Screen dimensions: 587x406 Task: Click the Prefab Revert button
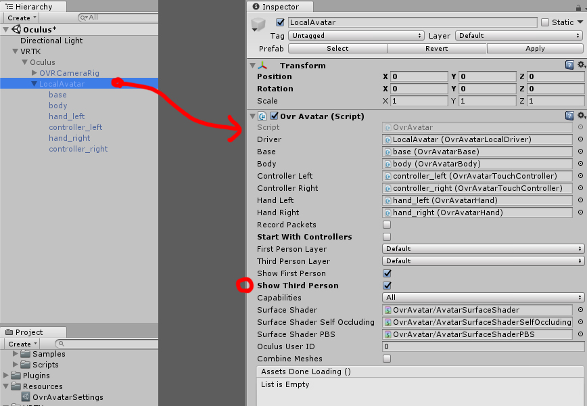click(436, 48)
